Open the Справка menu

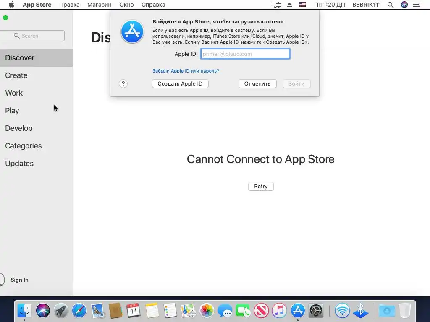click(x=153, y=5)
